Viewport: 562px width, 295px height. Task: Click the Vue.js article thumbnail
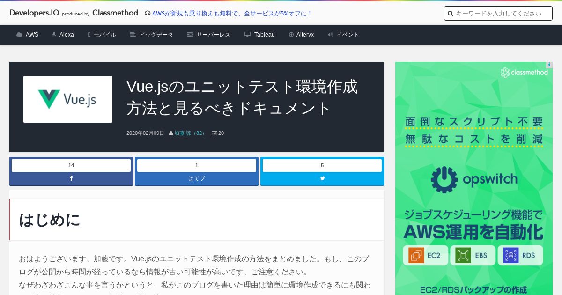68,99
